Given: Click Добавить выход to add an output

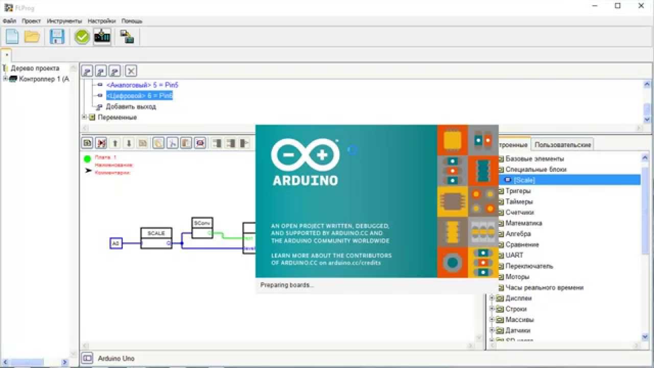Looking at the screenshot, I should tap(131, 106).
